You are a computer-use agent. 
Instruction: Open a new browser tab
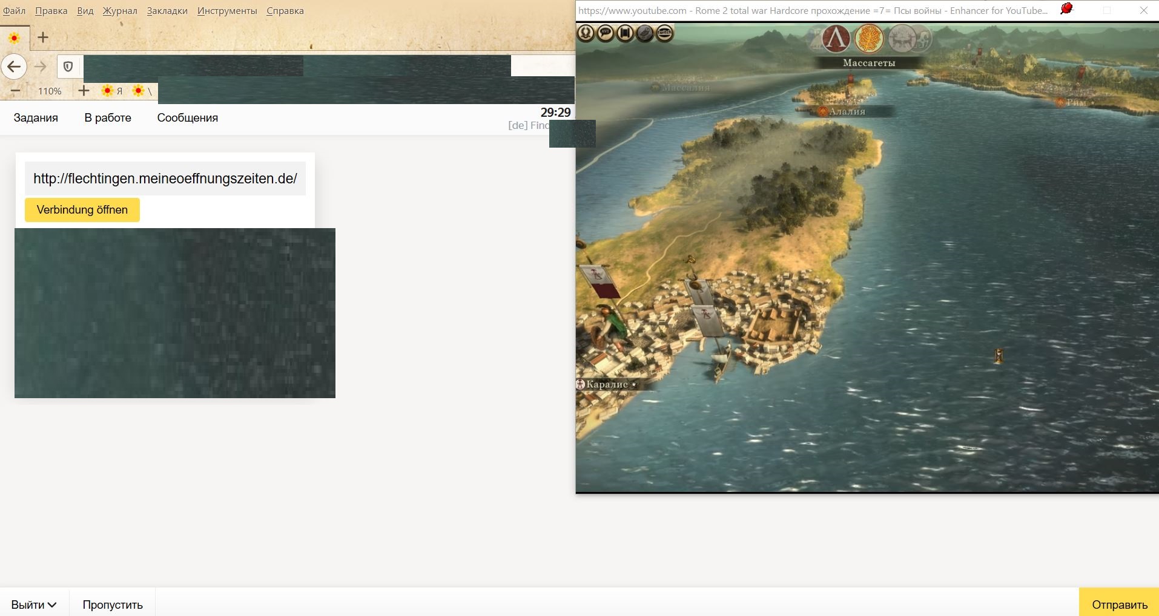coord(43,38)
